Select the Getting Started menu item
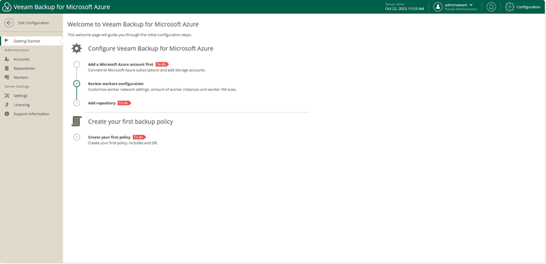The width and height of the screenshot is (546, 264). [31, 41]
